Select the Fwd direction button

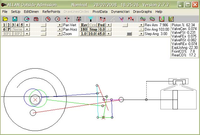pyautogui.click(x=101, y=25)
